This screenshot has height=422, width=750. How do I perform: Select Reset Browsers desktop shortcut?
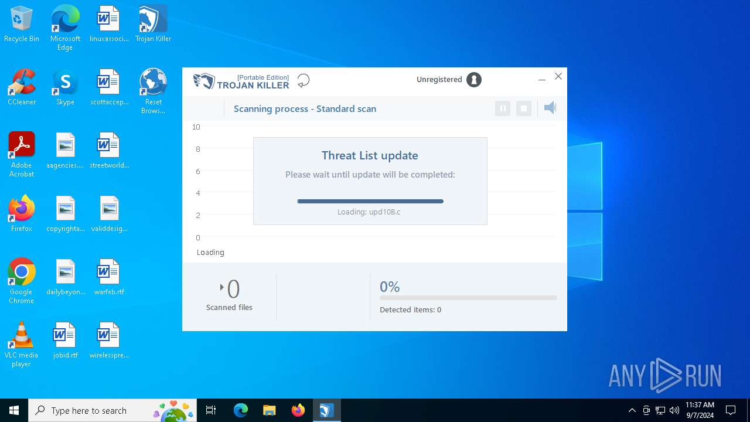pos(154,91)
